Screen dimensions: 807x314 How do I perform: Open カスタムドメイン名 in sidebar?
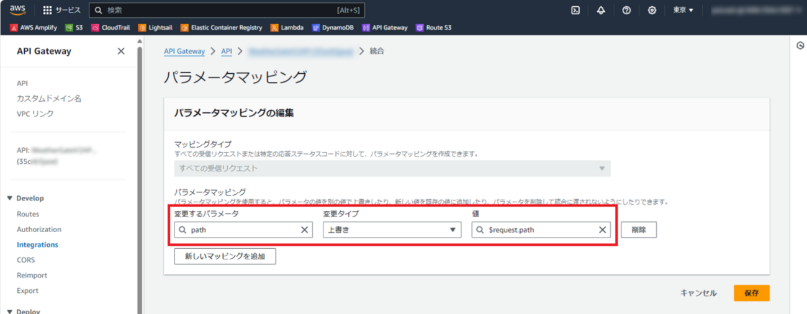coord(49,99)
